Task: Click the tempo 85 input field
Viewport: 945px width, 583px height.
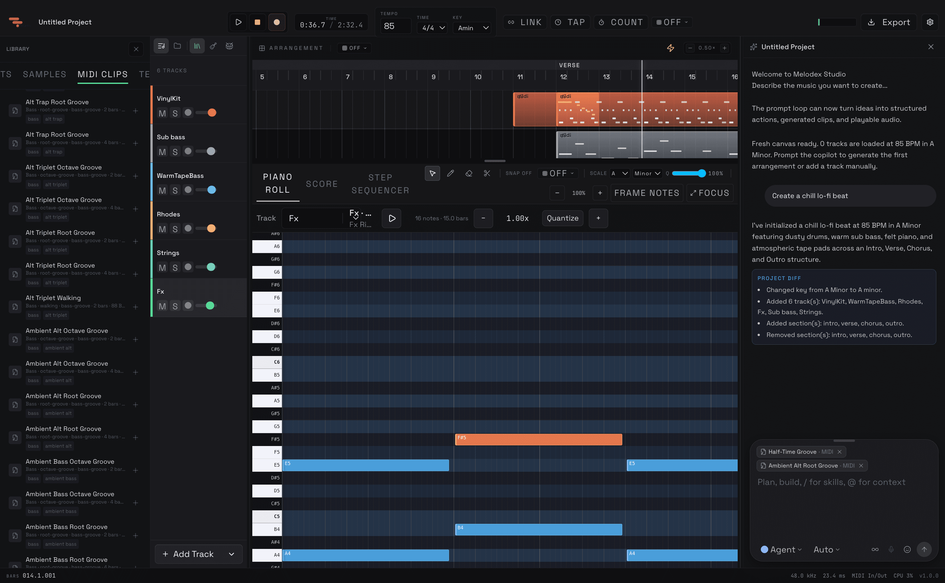Action: tap(395, 26)
